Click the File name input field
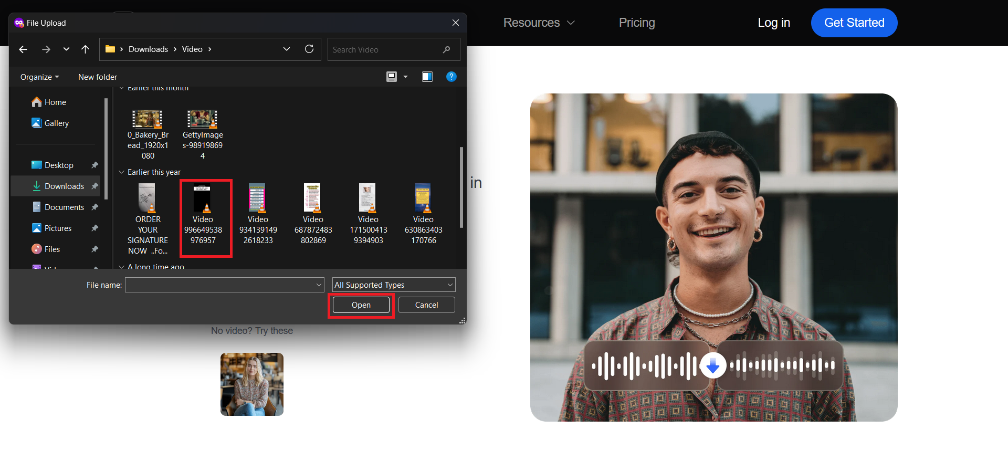This screenshot has height=461, width=1008. click(220, 285)
